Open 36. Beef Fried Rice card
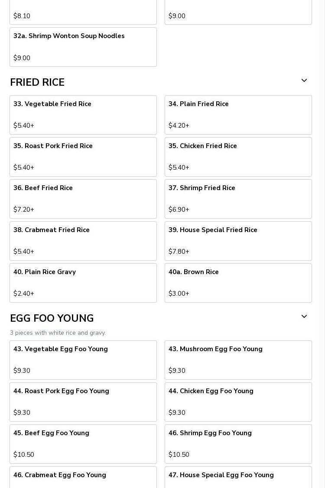Viewport: 325px width, 488px height. (83, 199)
